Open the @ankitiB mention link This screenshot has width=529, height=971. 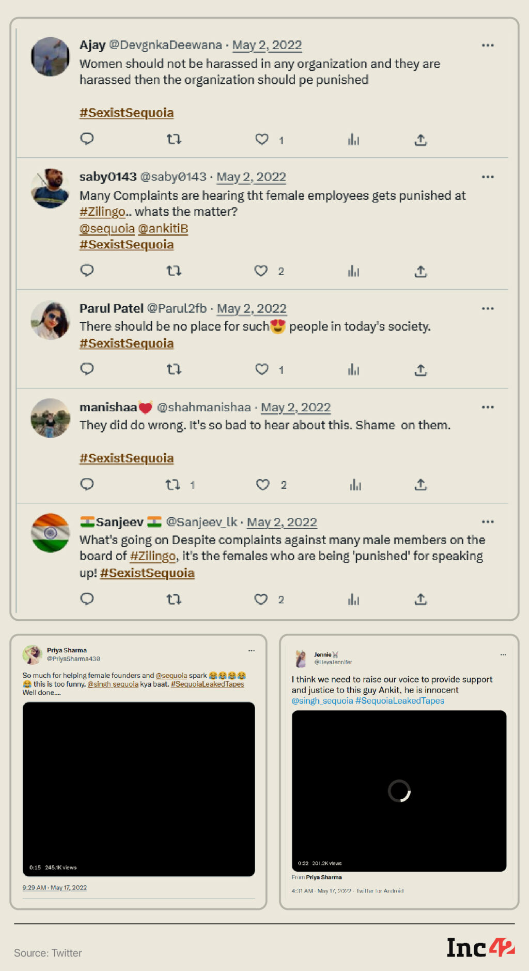[x=163, y=229]
